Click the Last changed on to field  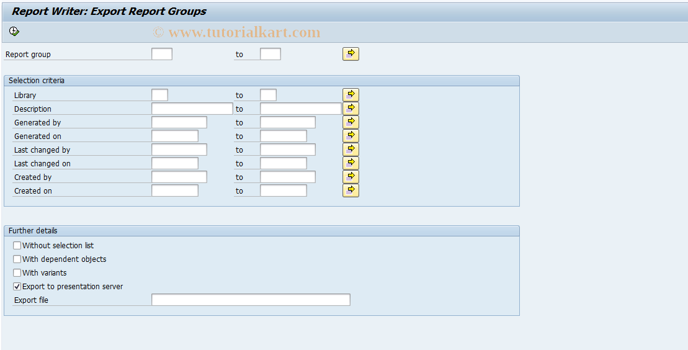coord(284,163)
